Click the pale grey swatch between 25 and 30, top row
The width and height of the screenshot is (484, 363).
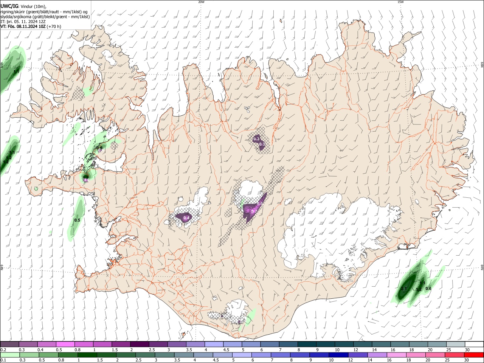pyautogui.click(x=456, y=344)
